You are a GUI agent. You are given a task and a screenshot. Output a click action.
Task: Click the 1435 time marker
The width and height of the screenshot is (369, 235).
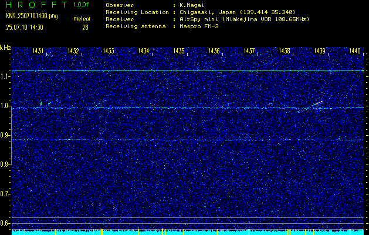coord(179,51)
